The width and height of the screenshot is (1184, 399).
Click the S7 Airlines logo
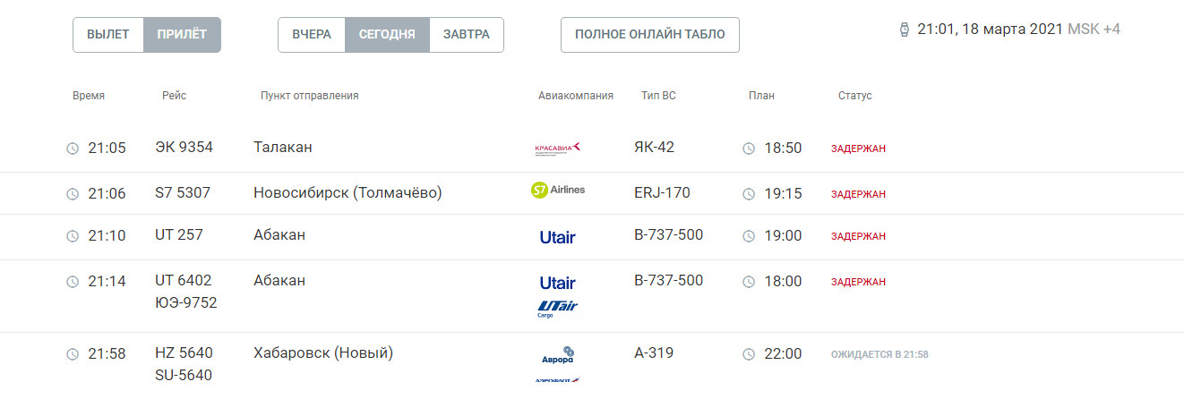click(558, 190)
